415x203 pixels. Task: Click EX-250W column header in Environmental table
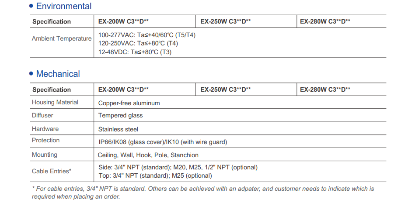225,21
